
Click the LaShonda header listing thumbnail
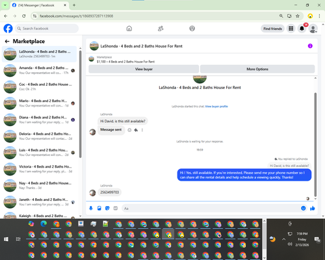[x=94, y=46]
